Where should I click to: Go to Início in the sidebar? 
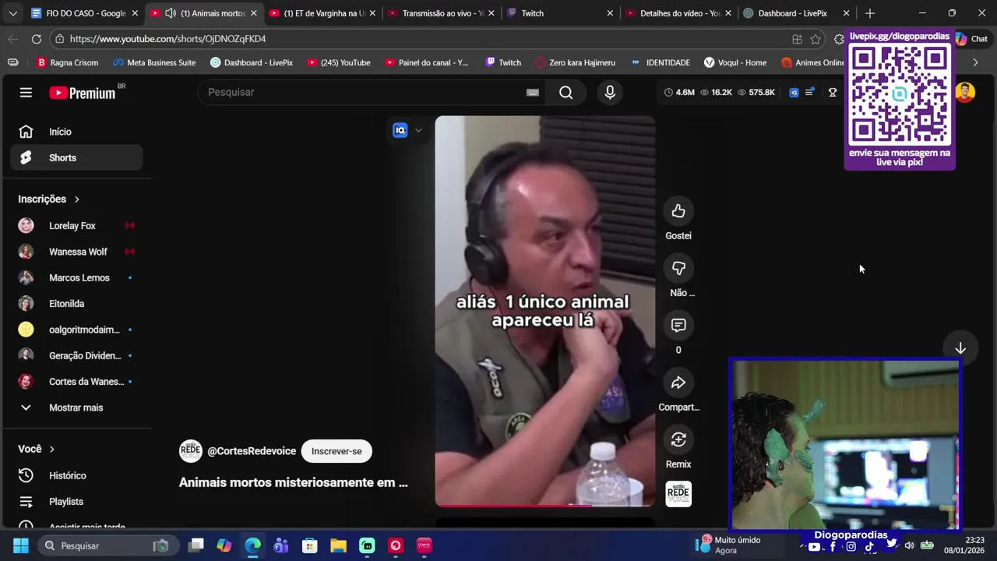(x=76, y=132)
